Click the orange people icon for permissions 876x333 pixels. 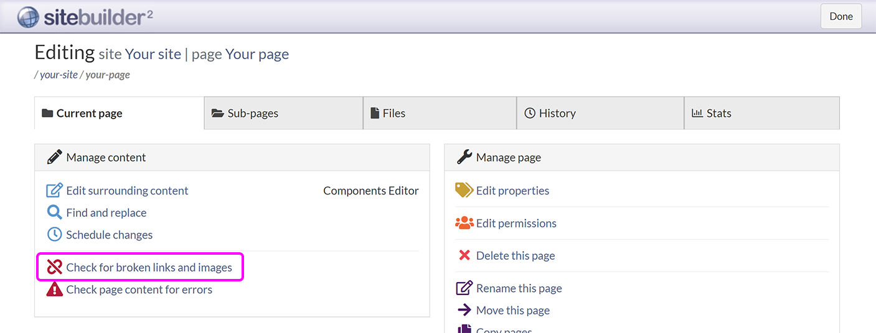tap(464, 223)
